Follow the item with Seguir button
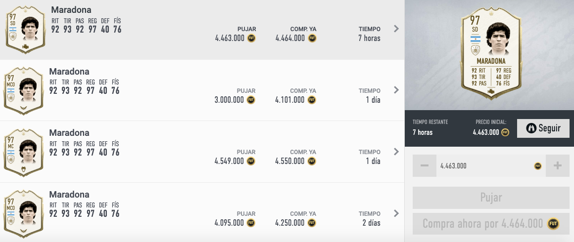The width and height of the screenshot is (574, 242). [543, 128]
